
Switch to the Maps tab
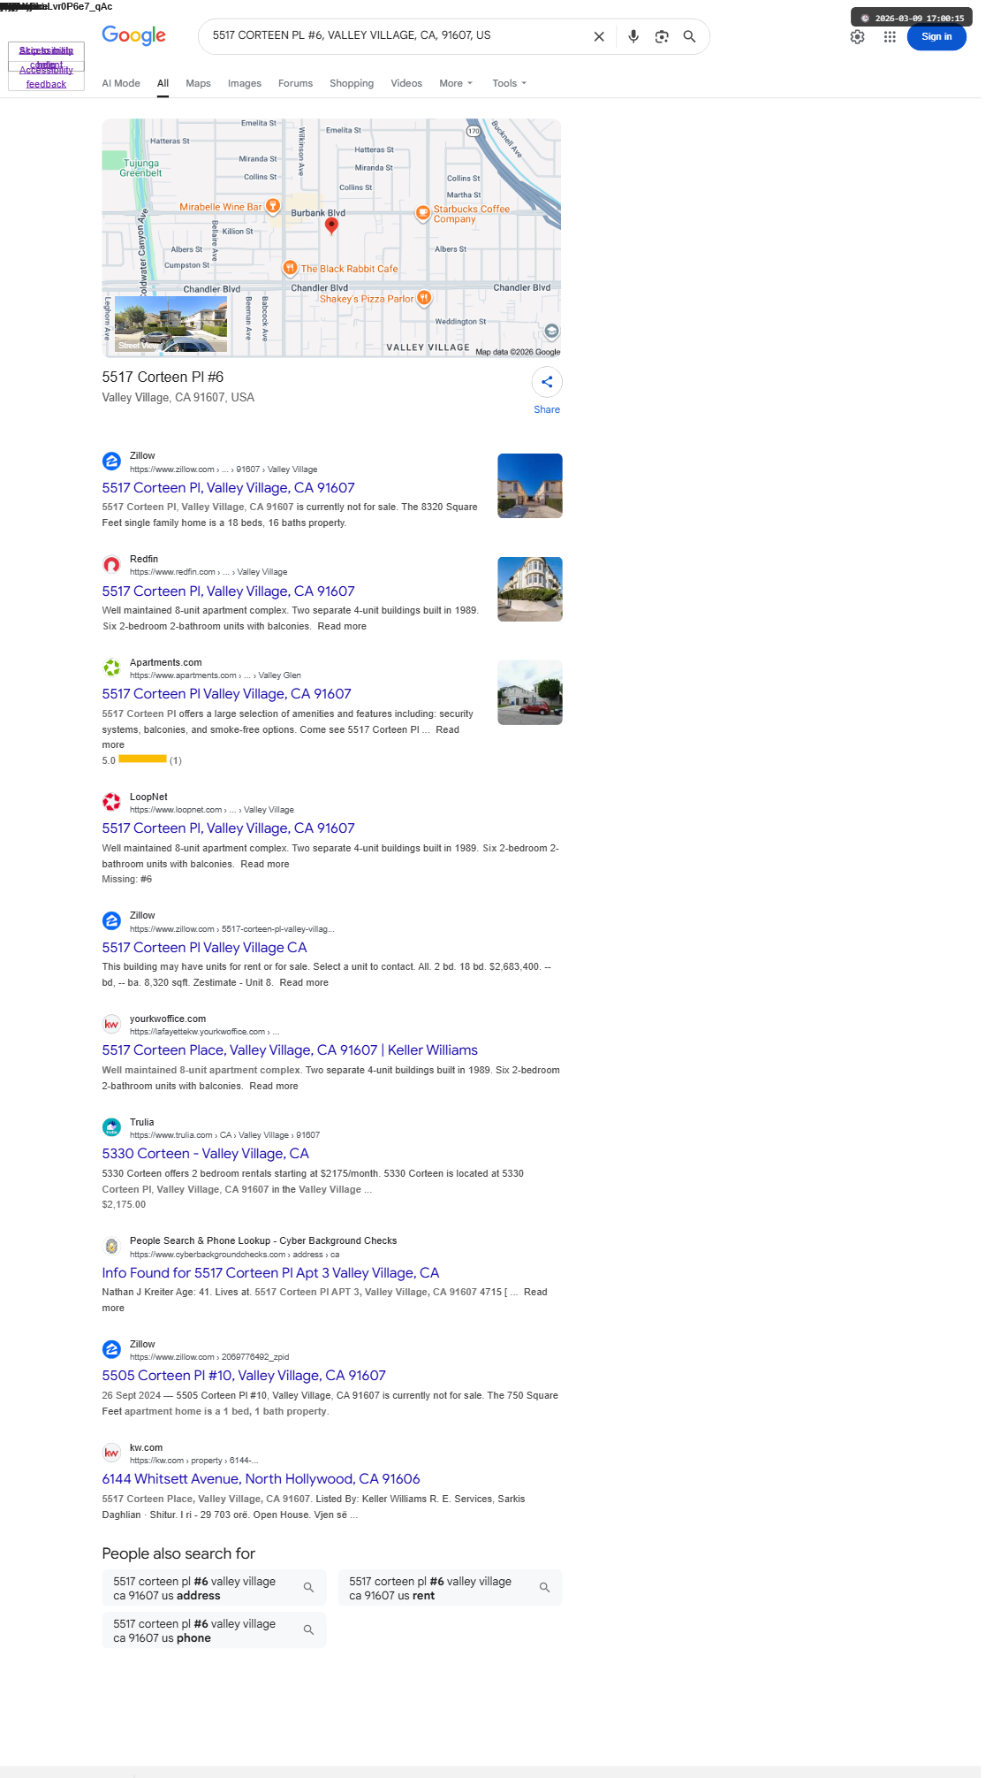198,83
